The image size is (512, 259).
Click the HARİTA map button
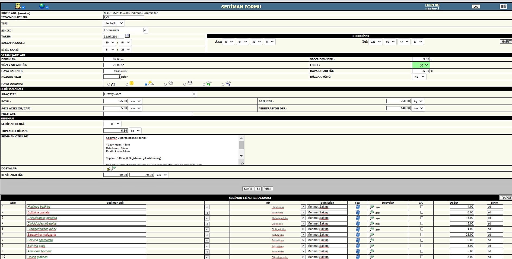point(506,42)
